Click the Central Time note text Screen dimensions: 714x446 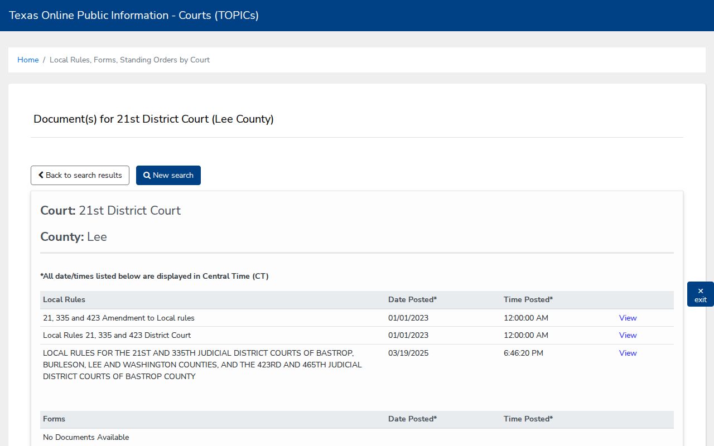click(155, 276)
